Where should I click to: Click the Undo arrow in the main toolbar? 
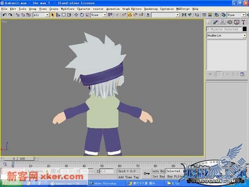[4, 15]
